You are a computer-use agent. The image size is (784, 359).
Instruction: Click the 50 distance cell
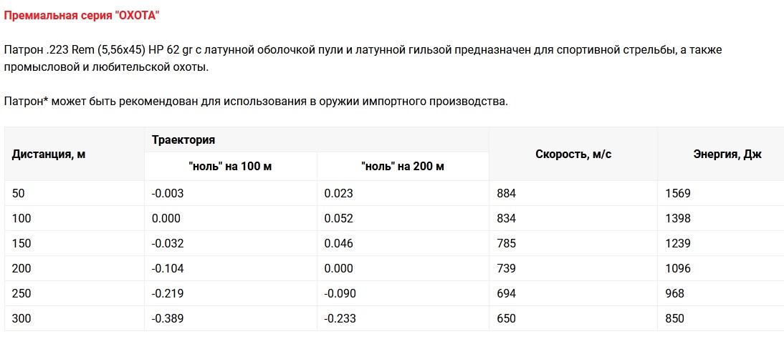coord(19,193)
